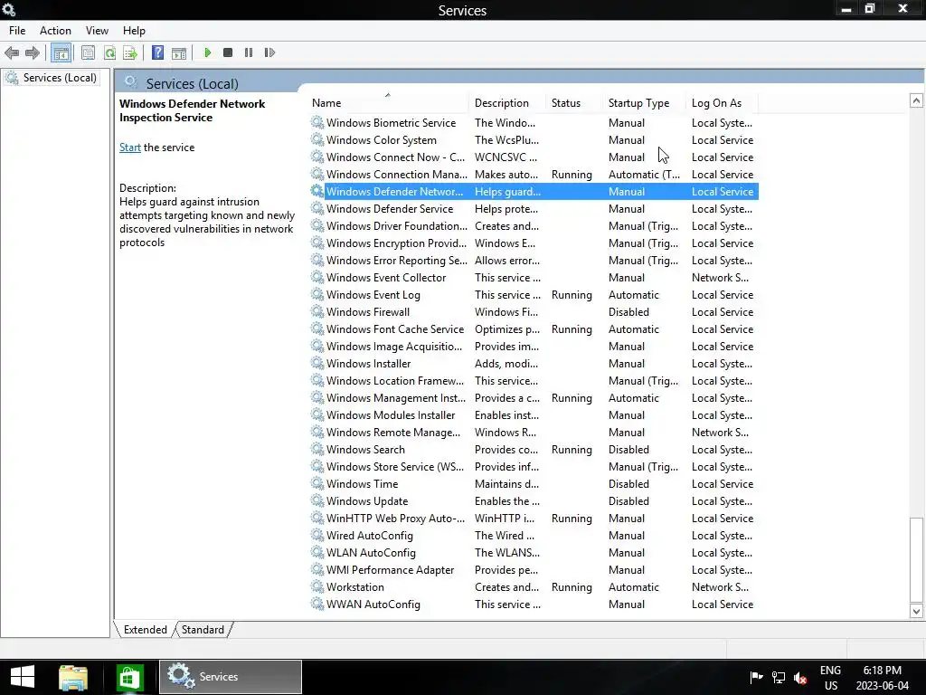Open the Store app from taskbar

pos(129,677)
